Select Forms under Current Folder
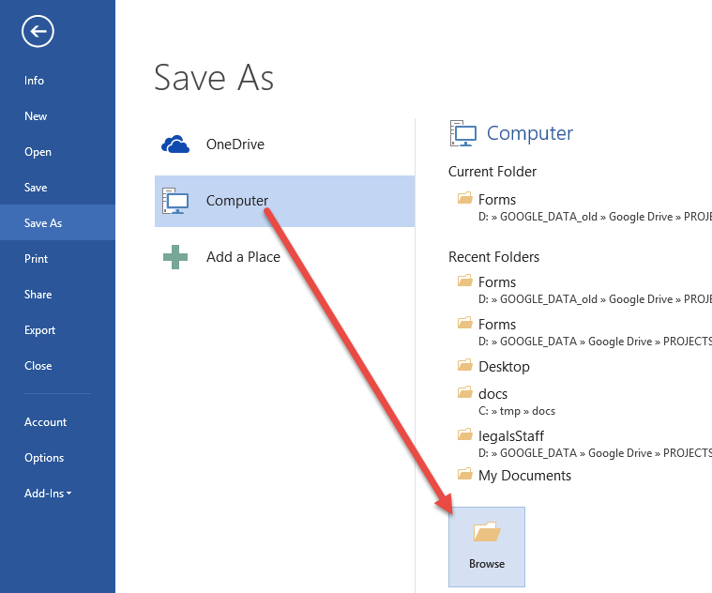Image resolution: width=712 pixels, height=593 pixels. coord(496,200)
